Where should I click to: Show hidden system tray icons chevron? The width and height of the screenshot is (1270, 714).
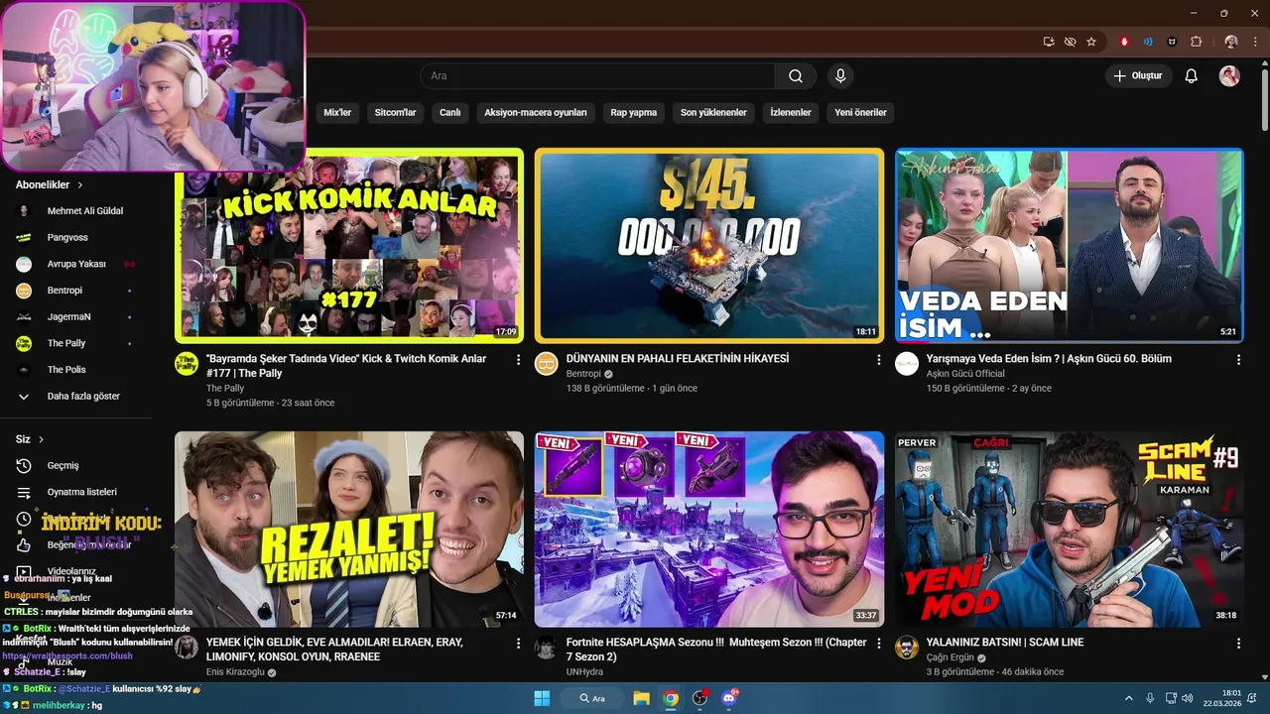1130,698
